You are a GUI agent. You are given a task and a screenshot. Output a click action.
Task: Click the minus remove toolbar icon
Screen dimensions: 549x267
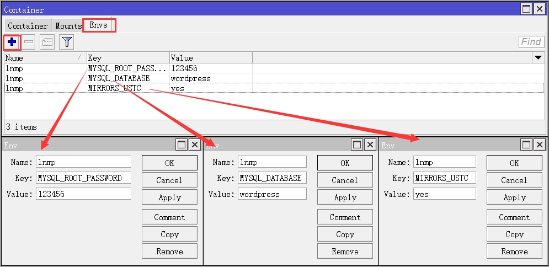click(29, 42)
